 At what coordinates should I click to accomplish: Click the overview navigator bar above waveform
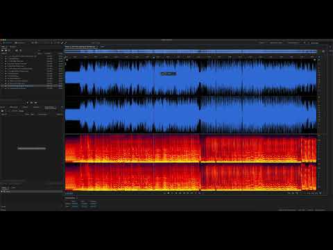[191, 51]
